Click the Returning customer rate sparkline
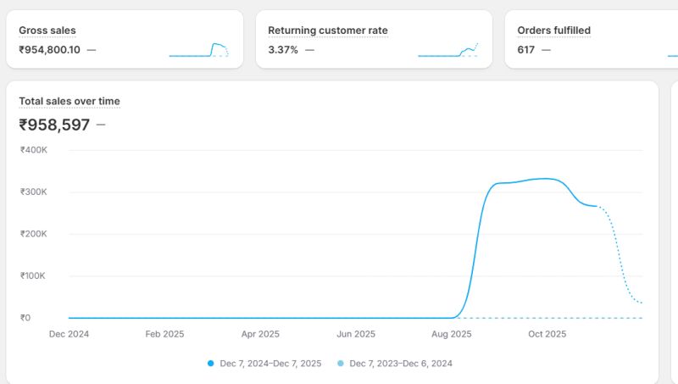 448,50
